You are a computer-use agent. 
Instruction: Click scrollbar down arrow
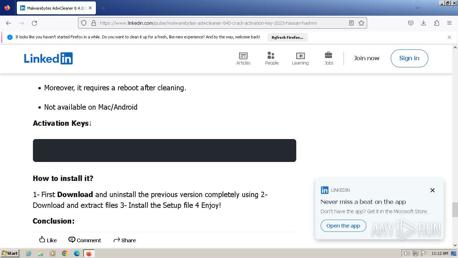point(455,245)
